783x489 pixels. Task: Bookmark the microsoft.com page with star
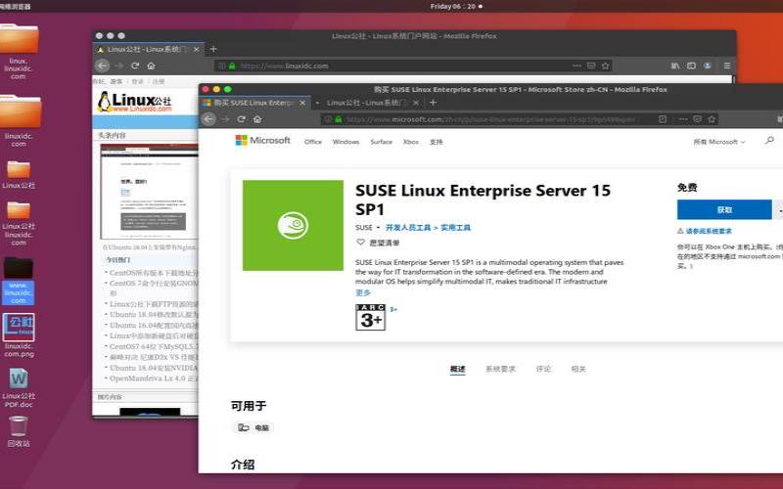712,119
